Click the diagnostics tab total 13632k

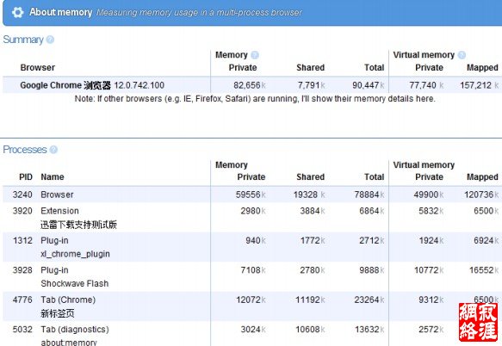coord(369,330)
